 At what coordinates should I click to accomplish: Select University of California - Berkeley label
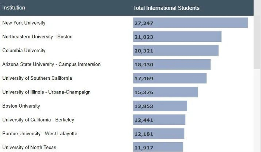pyautogui.click(x=38, y=120)
